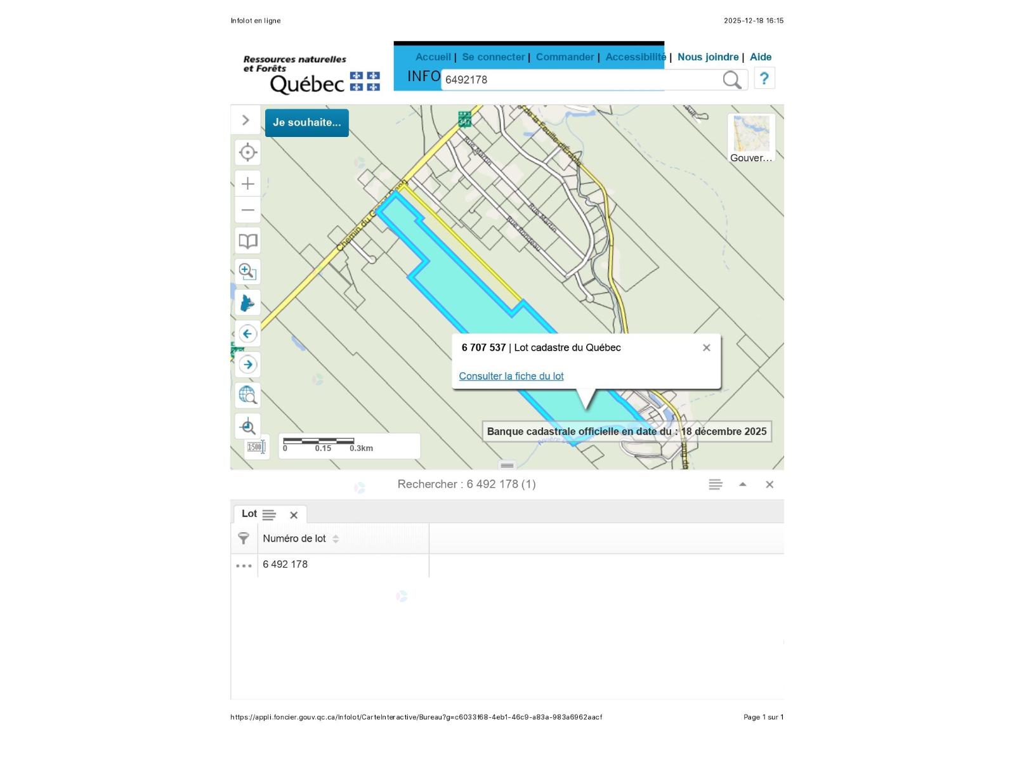Image resolution: width=1015 pixels, height=761 pixels.
Task: Click the globe search icon
Action: (x=247, y=395)
